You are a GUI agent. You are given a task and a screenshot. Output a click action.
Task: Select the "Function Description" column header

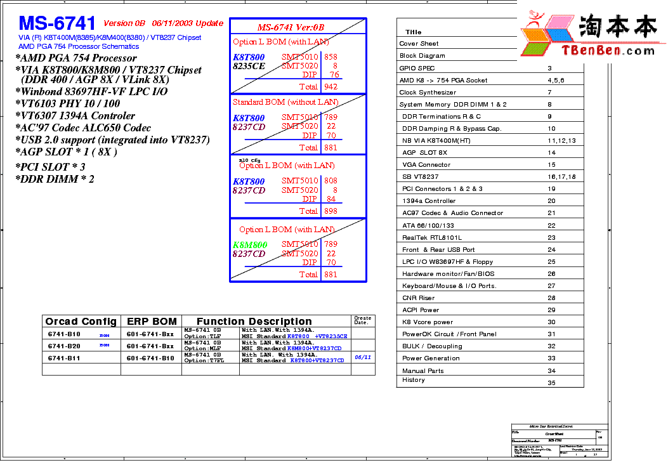(x=254, y=322)
